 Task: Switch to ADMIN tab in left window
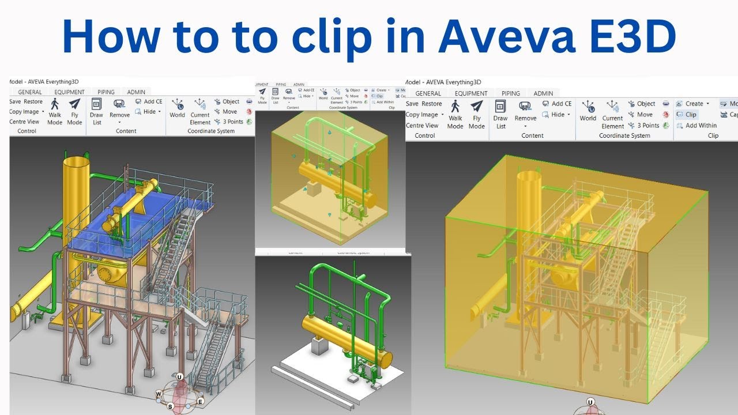point(136,92)
